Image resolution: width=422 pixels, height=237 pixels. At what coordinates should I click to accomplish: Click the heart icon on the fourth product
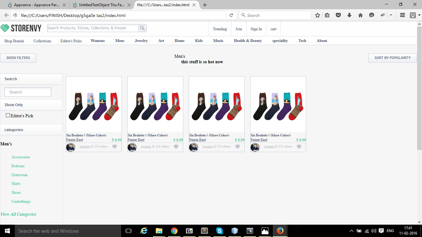(299, 147)
